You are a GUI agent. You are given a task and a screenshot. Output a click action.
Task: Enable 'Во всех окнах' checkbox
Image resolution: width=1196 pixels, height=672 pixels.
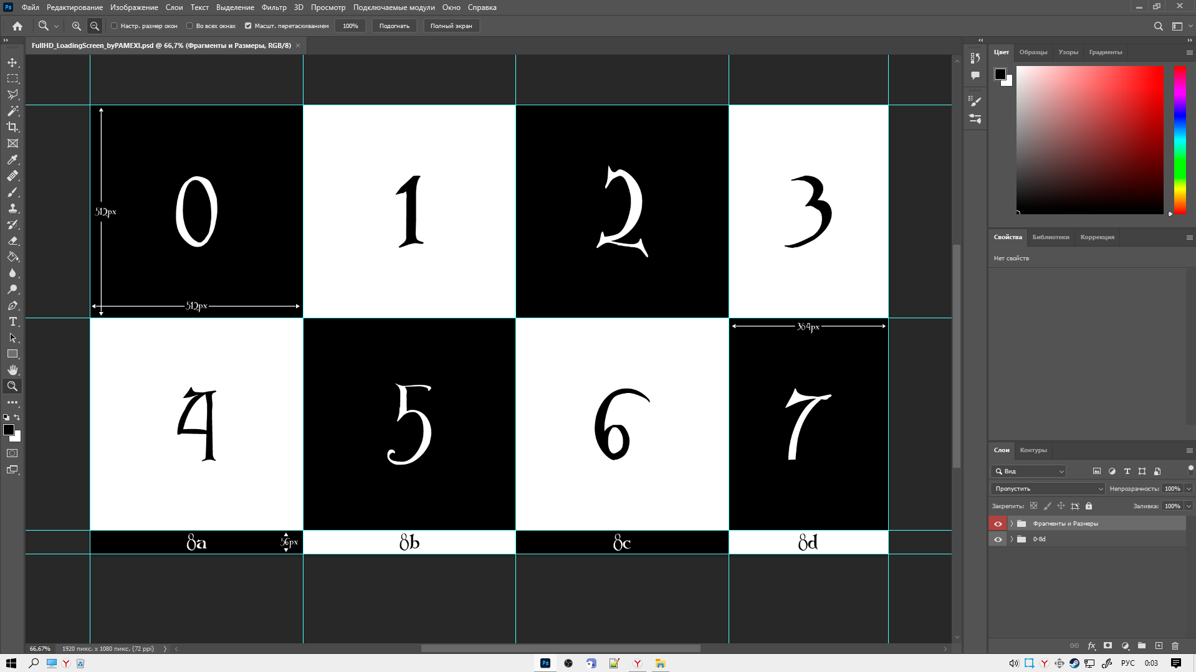[189, 26]
